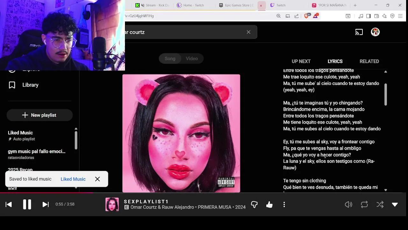The height and width of the screenshot is (230, 408).
Task: Click the Library bookmark icon
Action: 12,85
